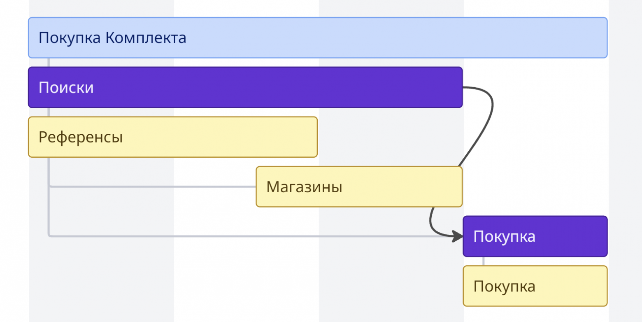Click the "Покупка Комплекта" title text
The height and width of the screenshot is (322, 642).
click(x=112, y=38)
